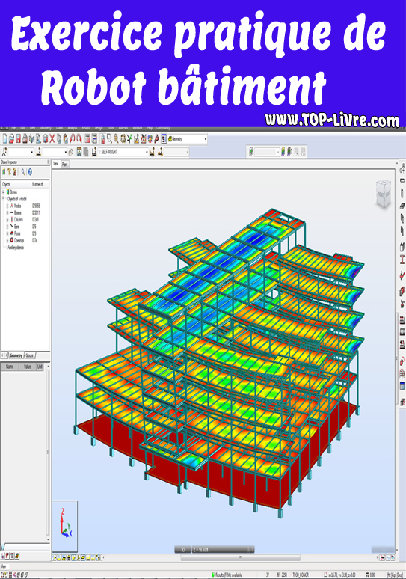This screenshot has height=579, width=406.
Task: Click the bar selection icon
Action: [38, 152]
